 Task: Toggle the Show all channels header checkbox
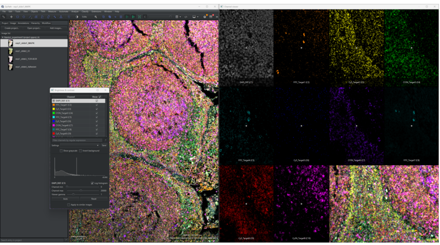100,97
